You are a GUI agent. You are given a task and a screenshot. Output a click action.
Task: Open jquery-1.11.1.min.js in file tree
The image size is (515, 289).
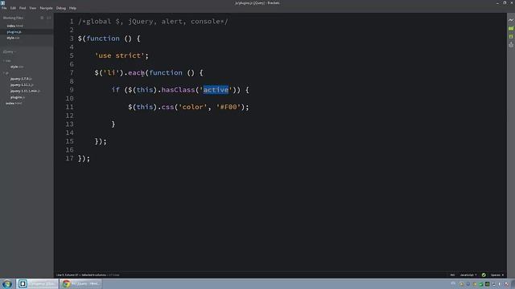point(25,91)
